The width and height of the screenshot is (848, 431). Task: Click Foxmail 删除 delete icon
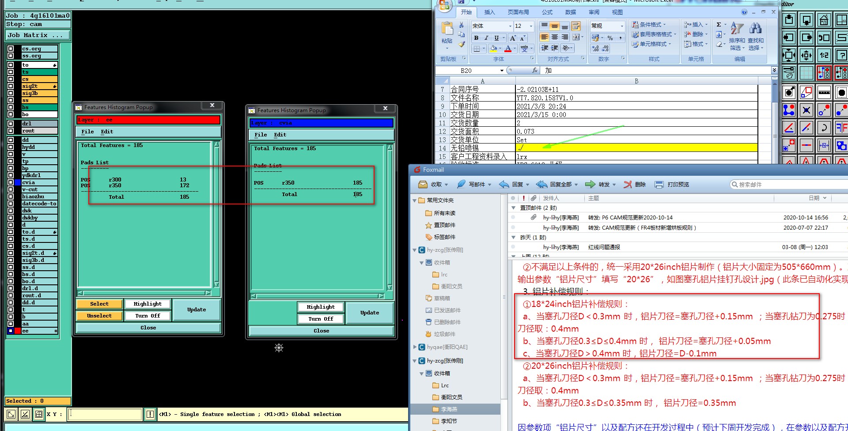[x=628, y=184]
